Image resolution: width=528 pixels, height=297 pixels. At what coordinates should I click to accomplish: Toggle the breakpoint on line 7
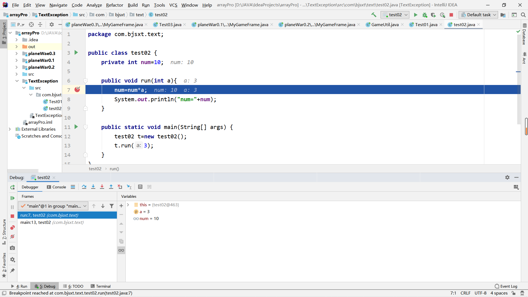coord(77,89)
